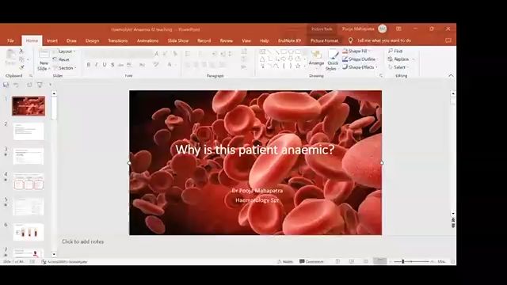Open the Slide Show tab

click(177, 40)
